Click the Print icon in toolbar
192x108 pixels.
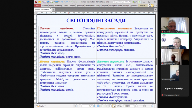pos(48,2)
